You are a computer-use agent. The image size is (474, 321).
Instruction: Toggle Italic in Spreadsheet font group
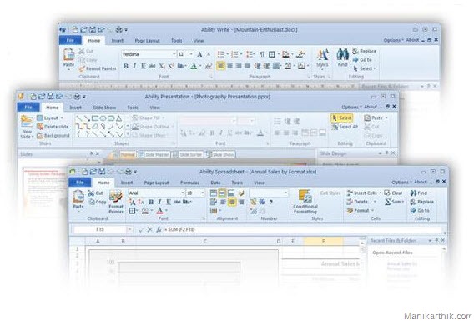160,202
